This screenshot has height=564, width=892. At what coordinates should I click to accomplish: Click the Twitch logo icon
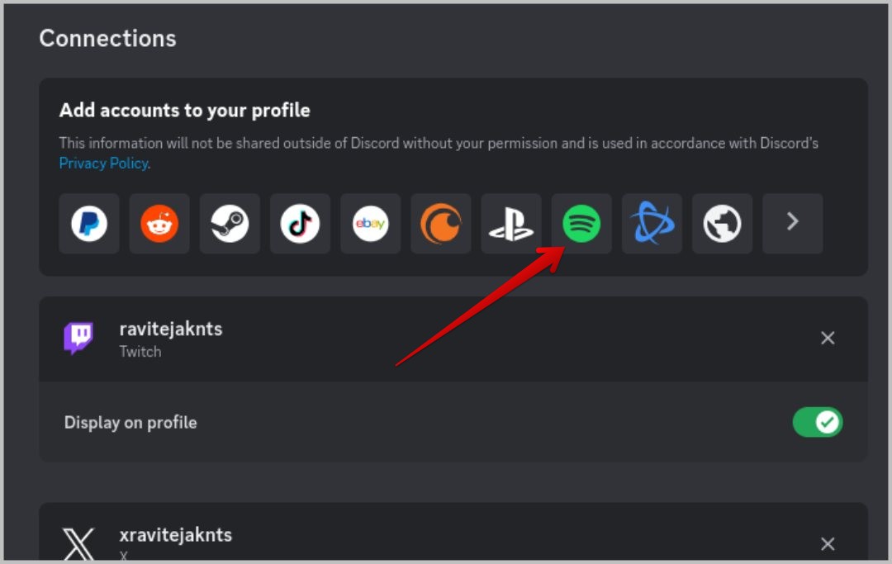click(x=78, y=338)
